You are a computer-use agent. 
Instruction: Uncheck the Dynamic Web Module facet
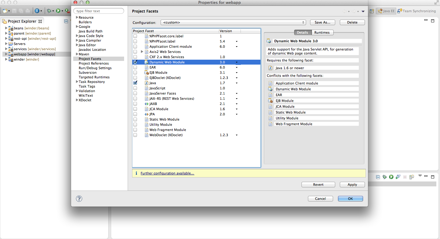(x=135, y=62)
